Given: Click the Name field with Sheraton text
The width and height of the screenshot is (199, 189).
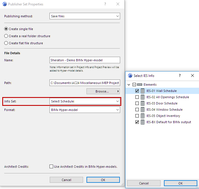Looking at the screenshot, I should pos(85,60).
